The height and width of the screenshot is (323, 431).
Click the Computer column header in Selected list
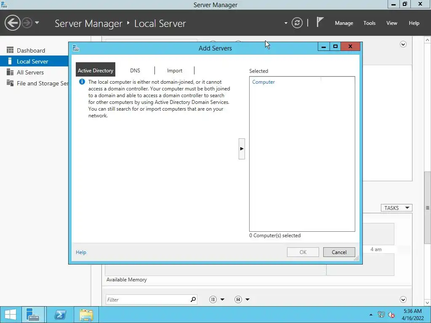pyautogui.click(x=263, y=82)
